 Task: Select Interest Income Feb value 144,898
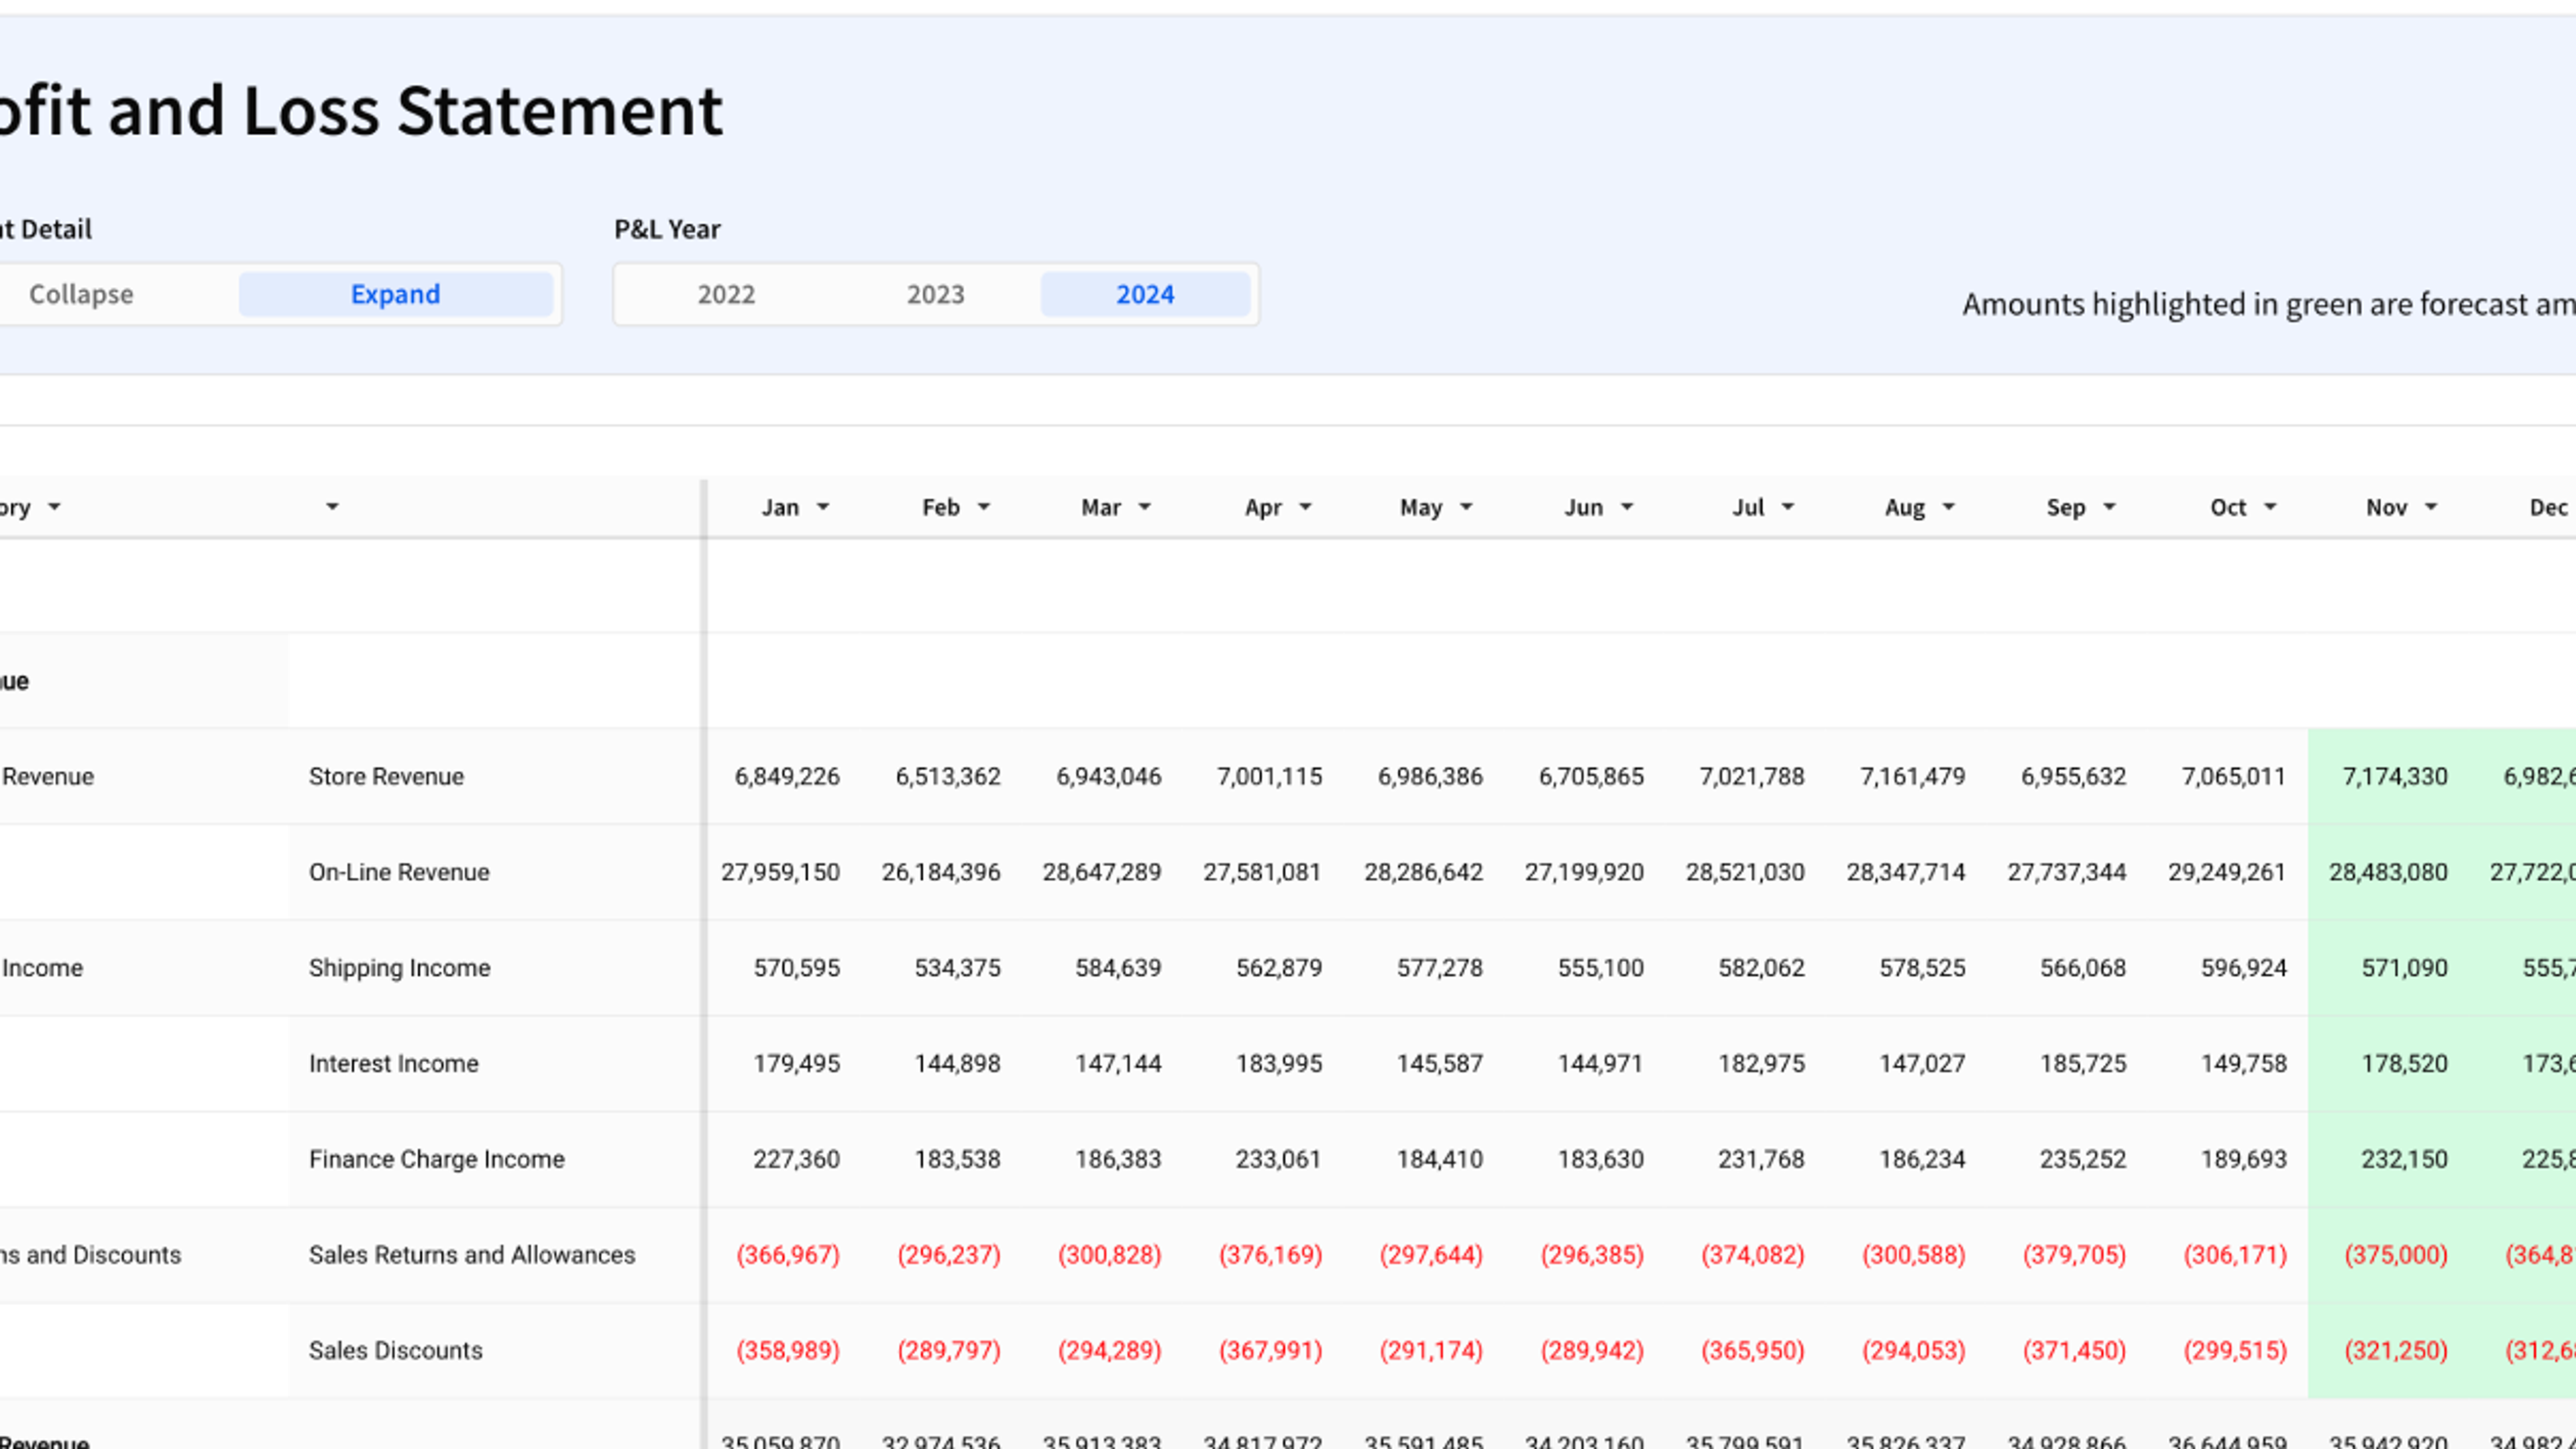(957, 1064)
